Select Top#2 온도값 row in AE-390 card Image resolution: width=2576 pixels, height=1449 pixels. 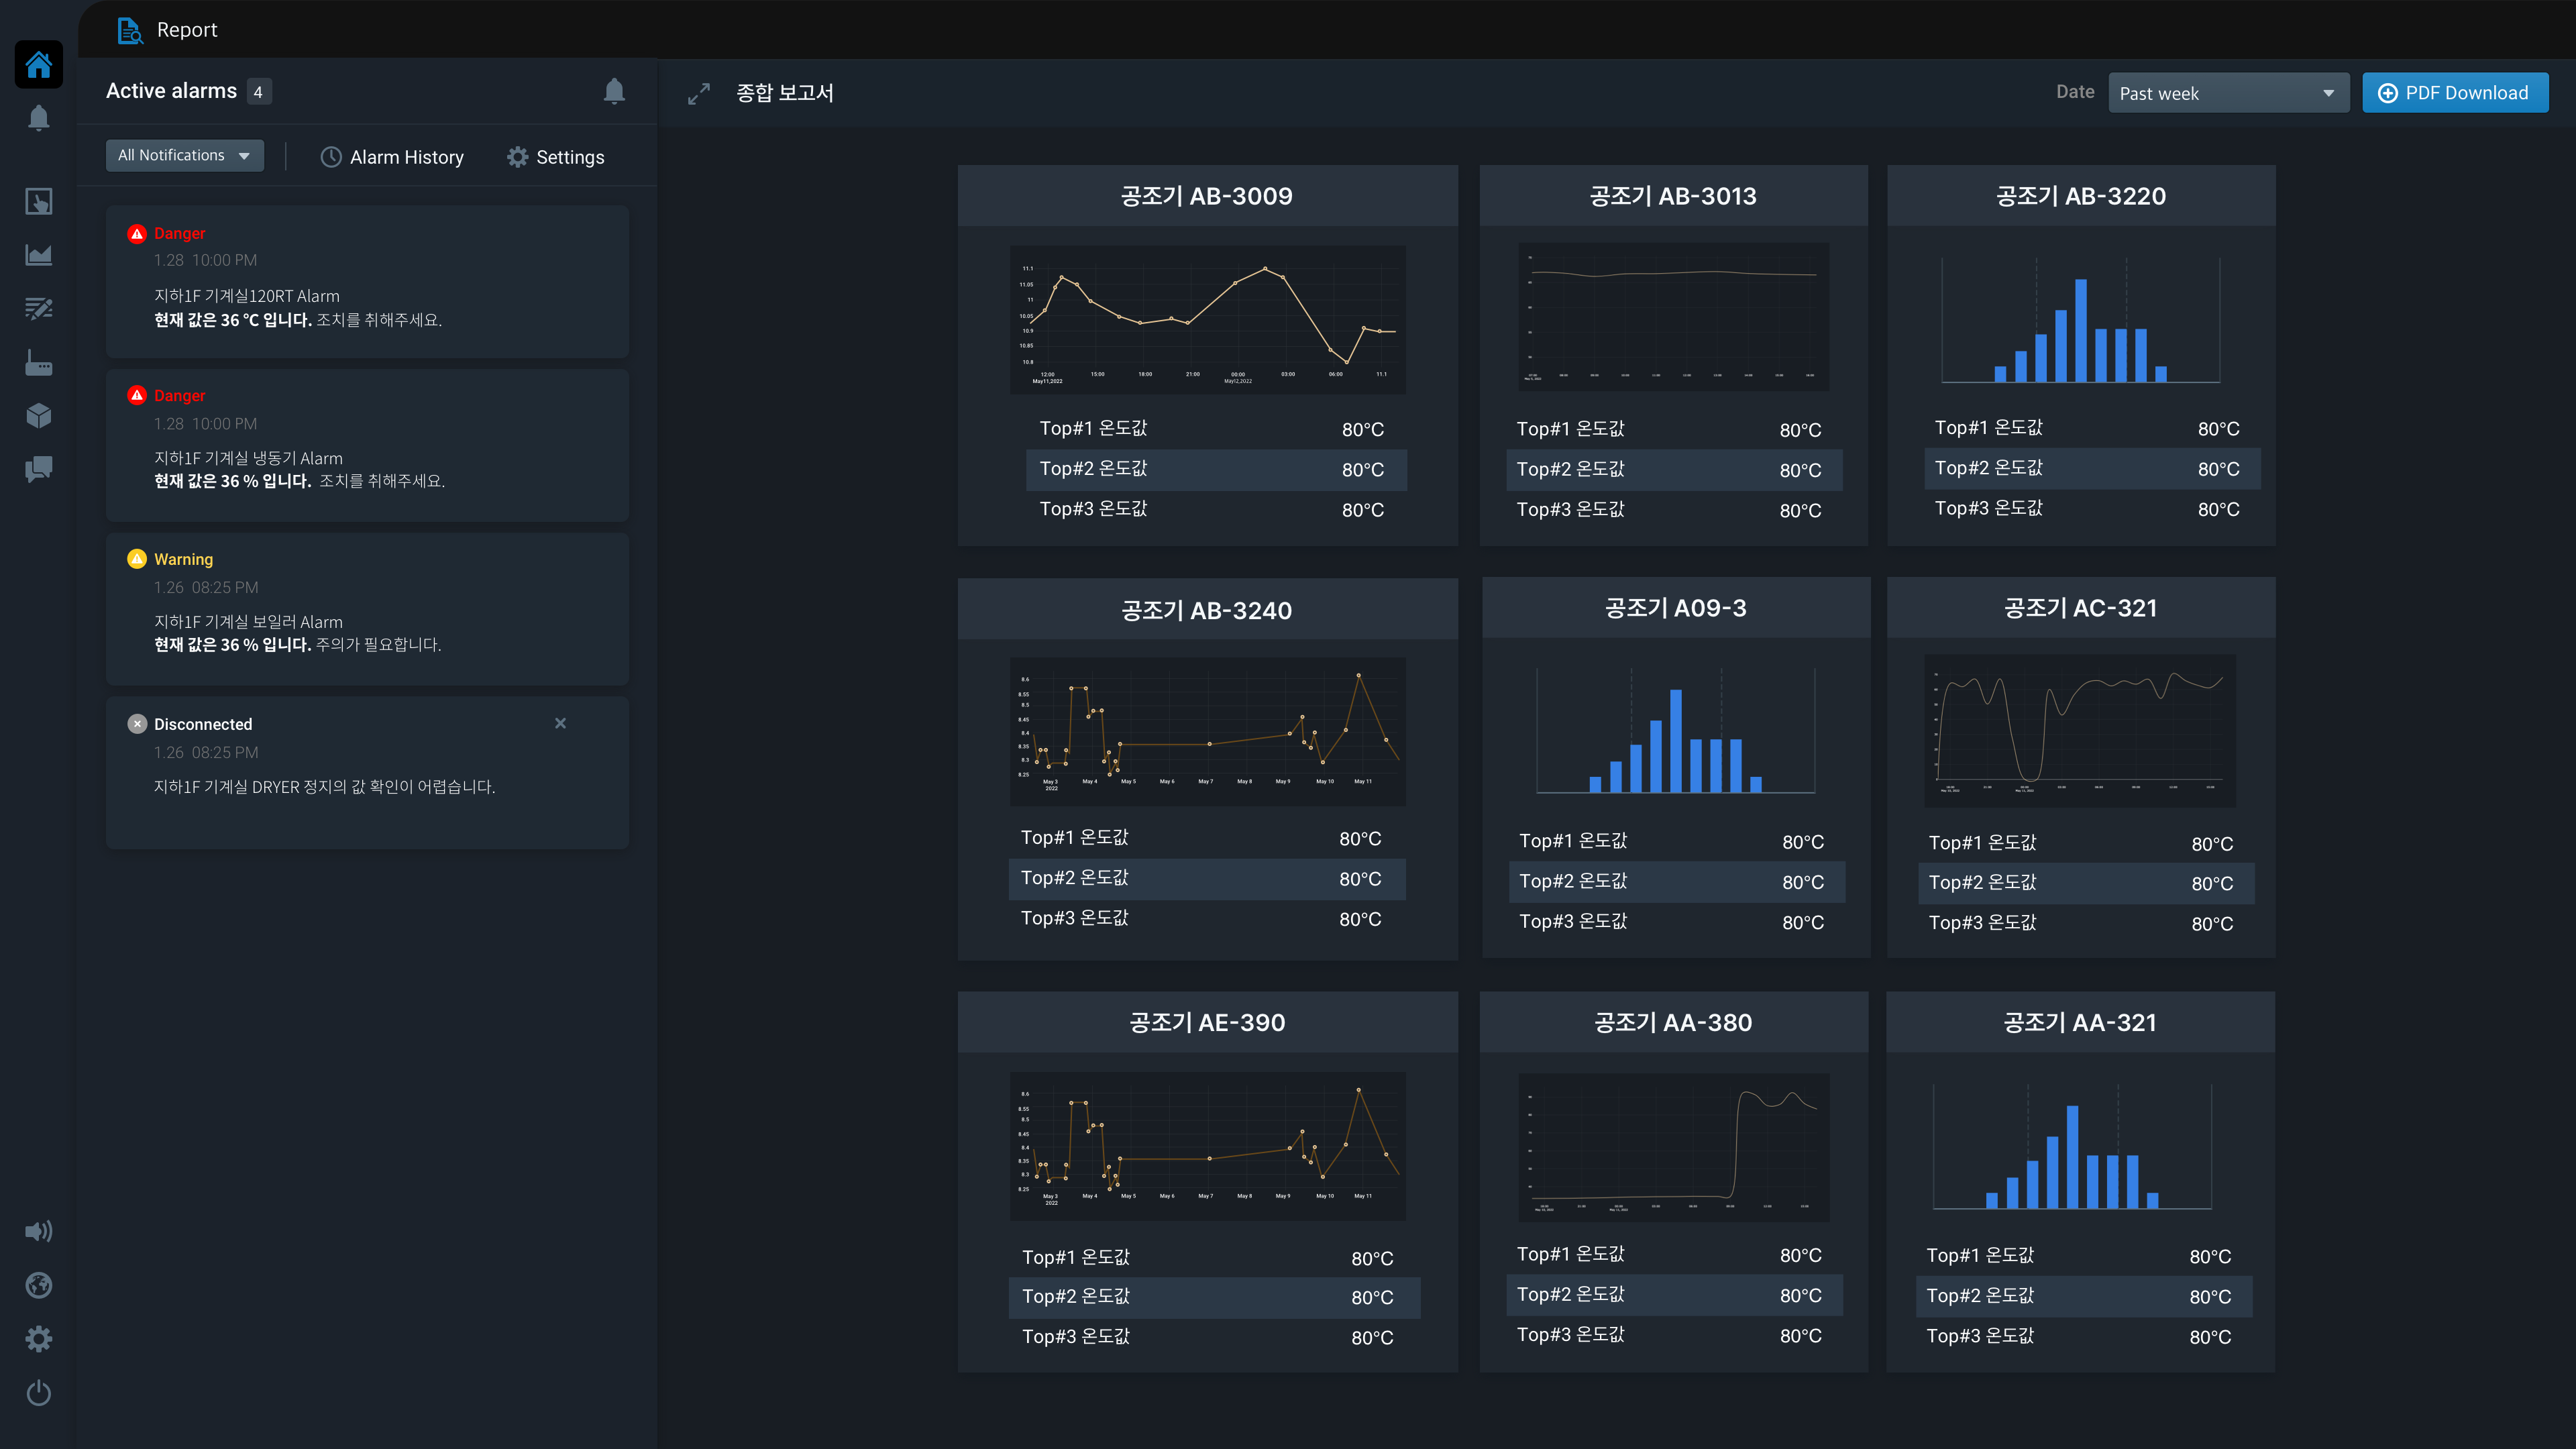click(1214, 1297)
